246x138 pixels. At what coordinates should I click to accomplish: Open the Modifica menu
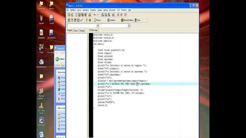[73, 10]
